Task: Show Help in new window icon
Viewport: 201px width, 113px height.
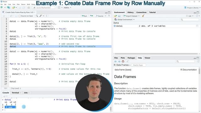Action: click(x=128, y=62)
